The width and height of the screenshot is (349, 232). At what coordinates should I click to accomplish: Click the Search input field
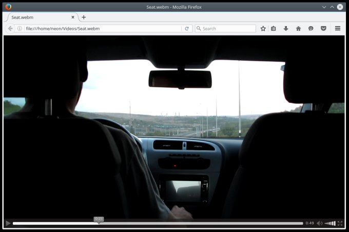click(x=225, y=29)
